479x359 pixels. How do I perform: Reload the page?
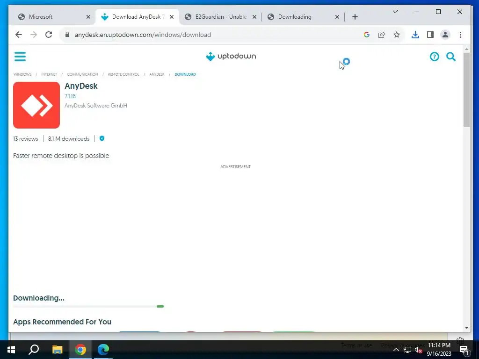(x=49, y=35)
